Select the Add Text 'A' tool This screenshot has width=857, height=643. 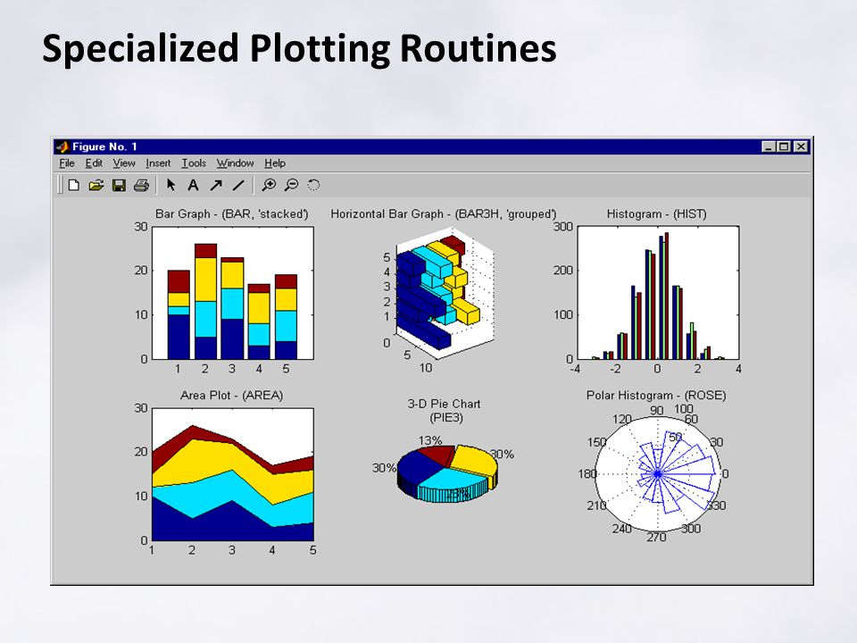coord(193,186)
